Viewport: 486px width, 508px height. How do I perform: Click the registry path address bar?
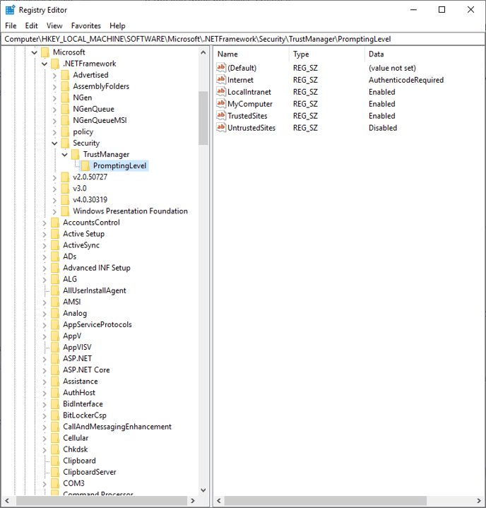click(243, 39)
